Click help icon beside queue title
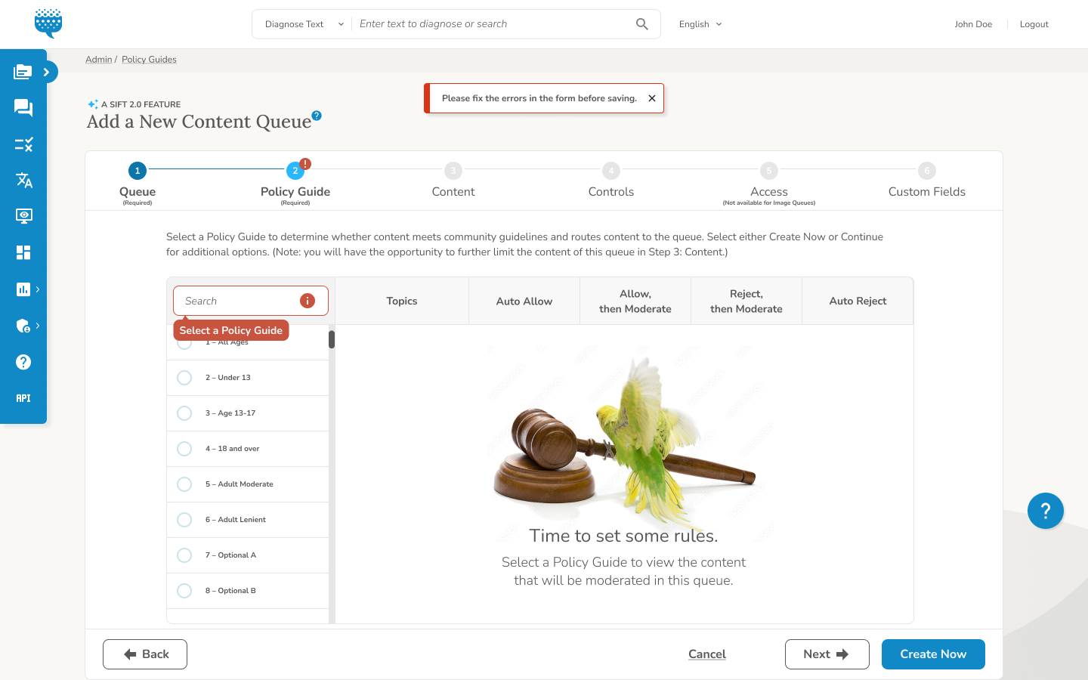Viewport: 1088px width, 680px height. [317, 116]
